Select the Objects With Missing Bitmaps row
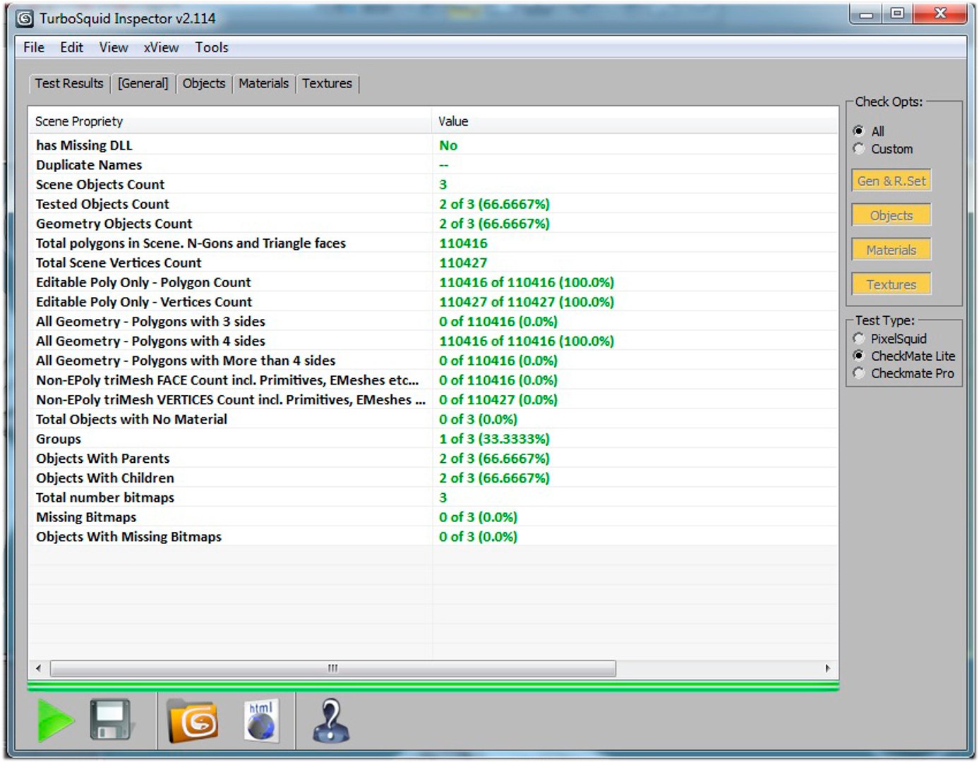The image size is (979, 762). [433, 537]
